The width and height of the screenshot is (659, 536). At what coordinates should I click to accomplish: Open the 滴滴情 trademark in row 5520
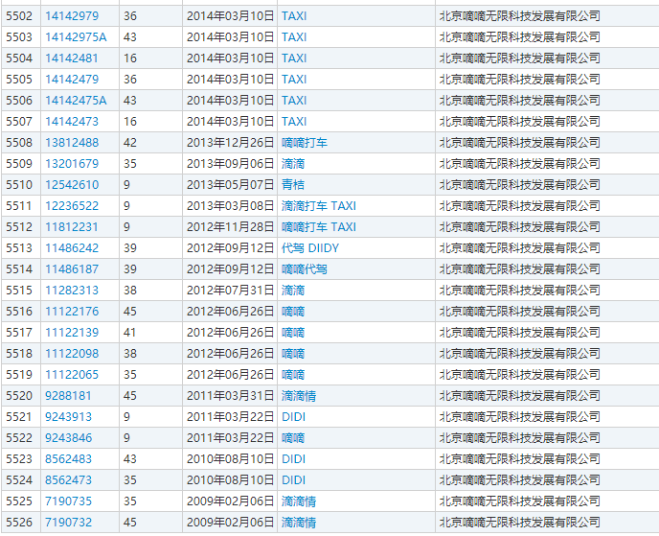[299, 395]
